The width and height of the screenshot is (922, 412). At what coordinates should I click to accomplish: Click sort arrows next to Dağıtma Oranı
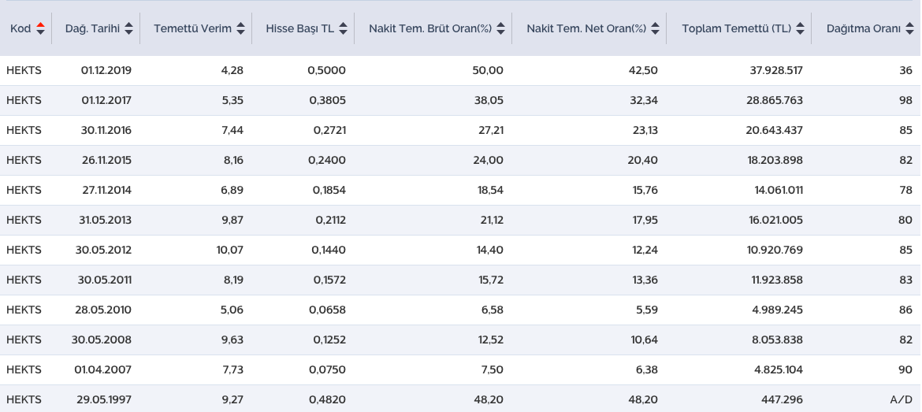coord(910,28)
